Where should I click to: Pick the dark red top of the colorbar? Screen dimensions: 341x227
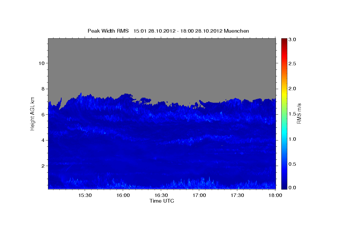click(284, 41)
